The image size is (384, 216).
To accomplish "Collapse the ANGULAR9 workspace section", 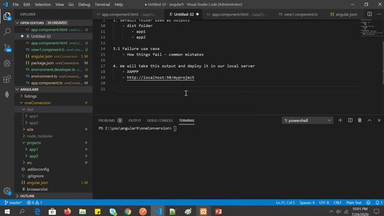I will click(53, 89).
